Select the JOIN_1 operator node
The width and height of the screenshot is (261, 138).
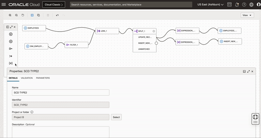click(107, 31)
